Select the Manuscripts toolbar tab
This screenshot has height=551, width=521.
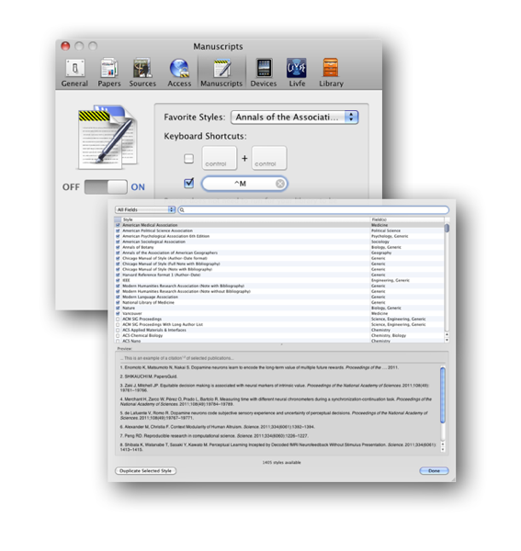tap(221, 73)
